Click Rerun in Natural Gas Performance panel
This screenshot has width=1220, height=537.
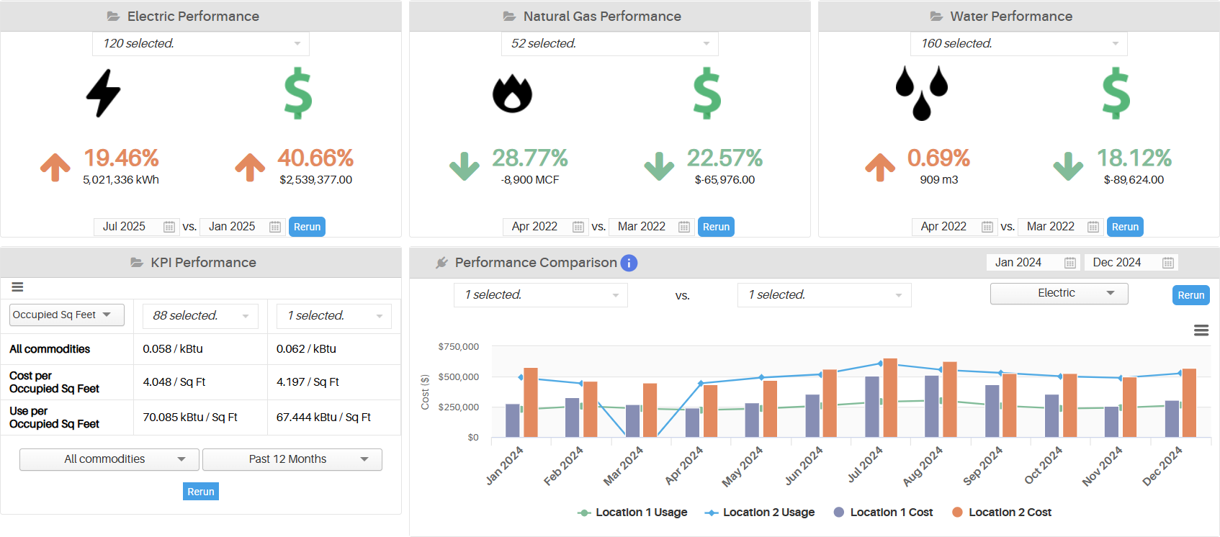click(716, 227)
